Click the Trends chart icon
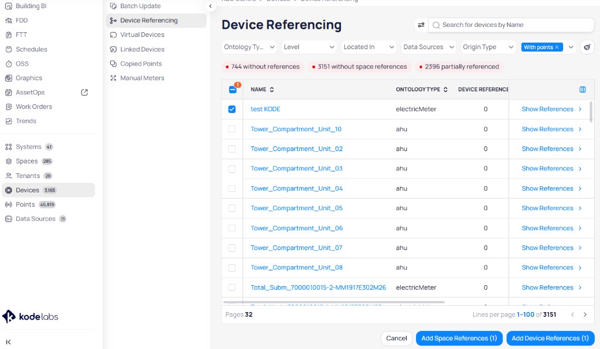 8,121
